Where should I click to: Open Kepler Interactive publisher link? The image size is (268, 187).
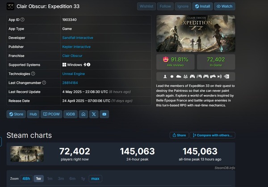coord(76,47)
